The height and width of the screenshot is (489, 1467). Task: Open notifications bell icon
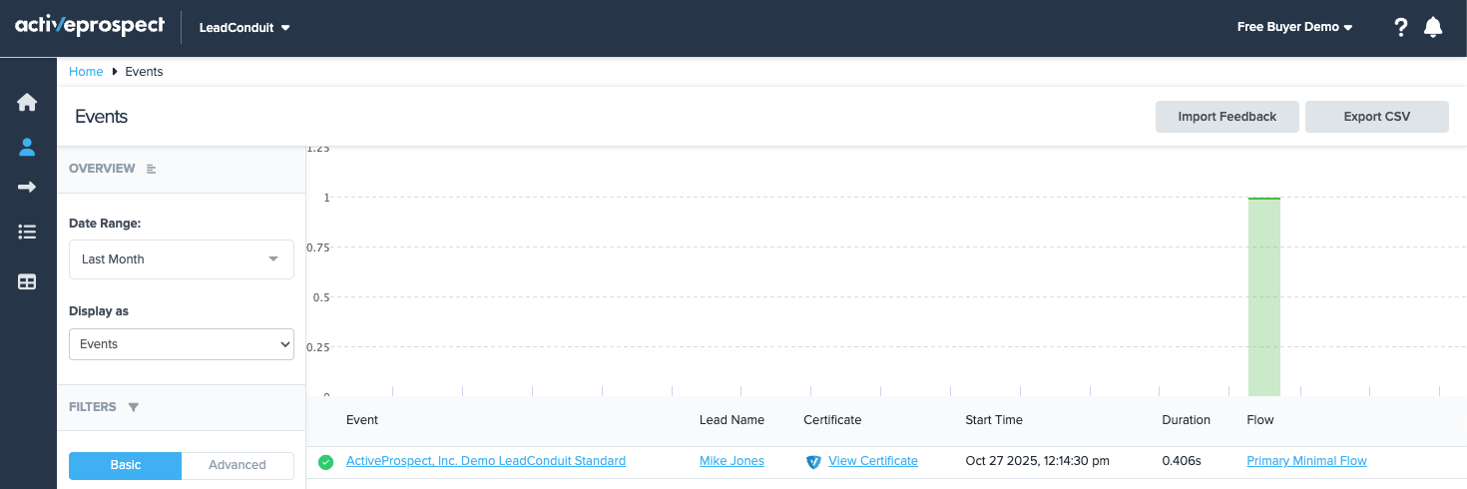click(1433, 28)
